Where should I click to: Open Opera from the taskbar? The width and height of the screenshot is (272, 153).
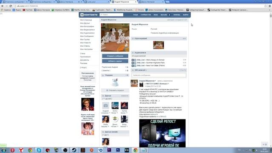coord(12,150)
